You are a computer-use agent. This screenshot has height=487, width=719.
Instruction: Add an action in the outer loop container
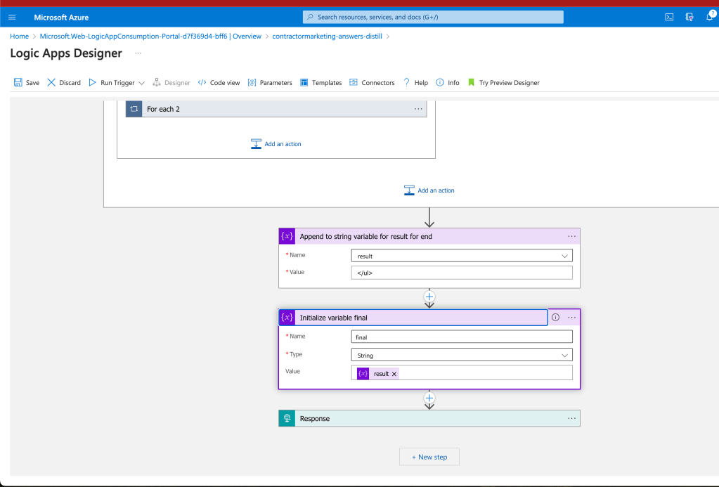[x=429, y=190]
